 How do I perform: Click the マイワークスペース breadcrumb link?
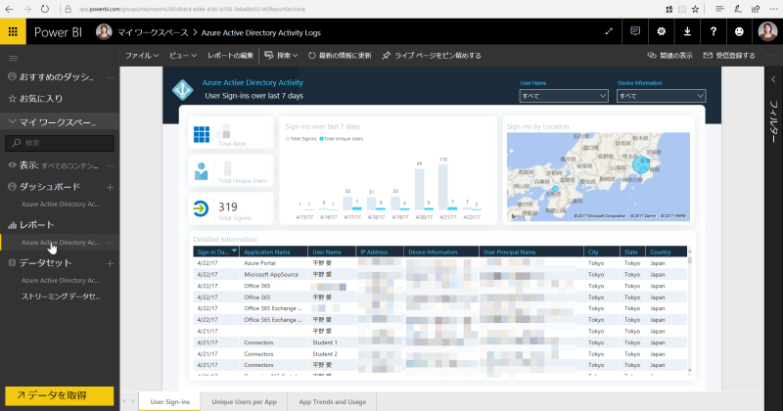coord(153,32)
